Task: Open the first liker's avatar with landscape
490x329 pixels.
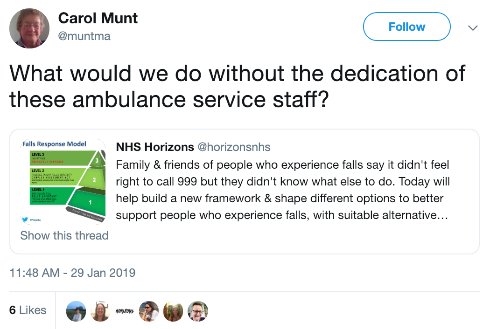Action: pos(76,311)
